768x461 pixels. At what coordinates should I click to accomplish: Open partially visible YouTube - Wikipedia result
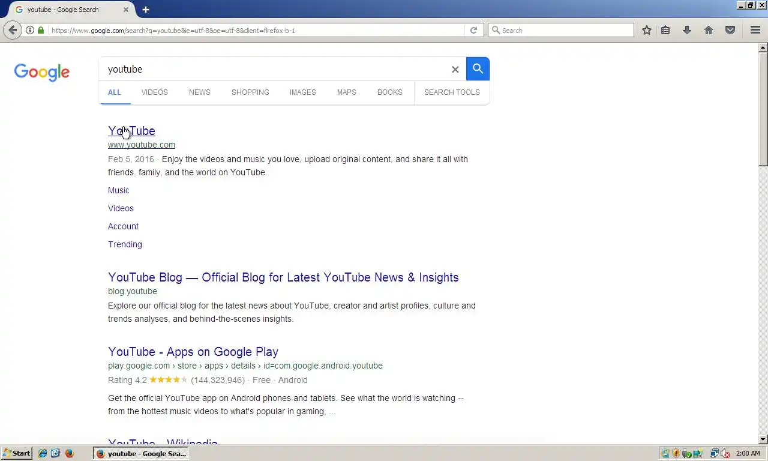[x=163, y=443]
